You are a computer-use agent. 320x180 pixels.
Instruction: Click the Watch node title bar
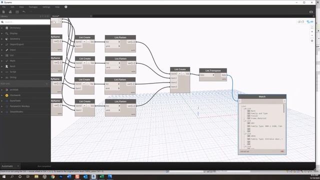pos(262,96)
